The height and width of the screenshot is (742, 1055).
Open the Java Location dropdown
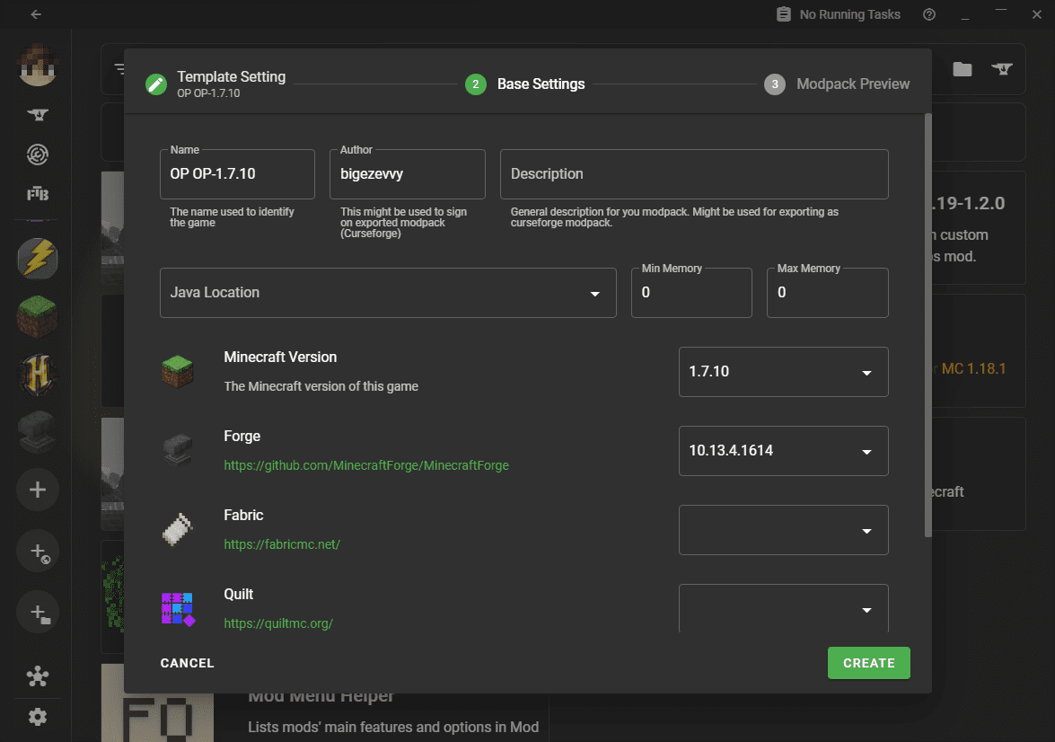(388, 293)
